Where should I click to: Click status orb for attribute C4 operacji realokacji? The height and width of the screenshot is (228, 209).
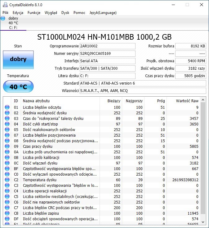click(7, 191)
